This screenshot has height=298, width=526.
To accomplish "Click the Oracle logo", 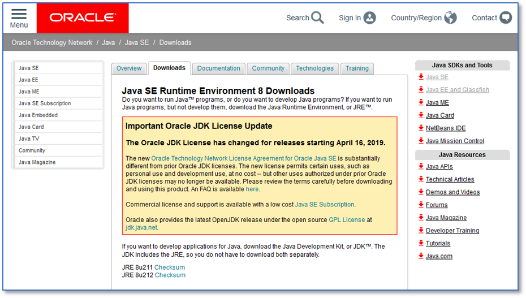I will 83,18.
